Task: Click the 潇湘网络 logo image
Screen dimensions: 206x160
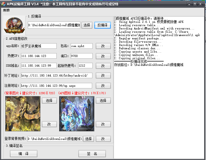Action: [13, 25]
